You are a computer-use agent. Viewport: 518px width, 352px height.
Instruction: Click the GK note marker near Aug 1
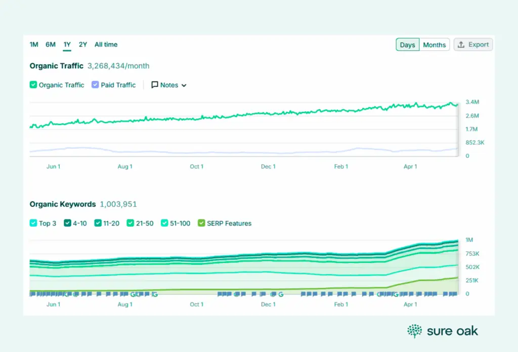point(136,293)
